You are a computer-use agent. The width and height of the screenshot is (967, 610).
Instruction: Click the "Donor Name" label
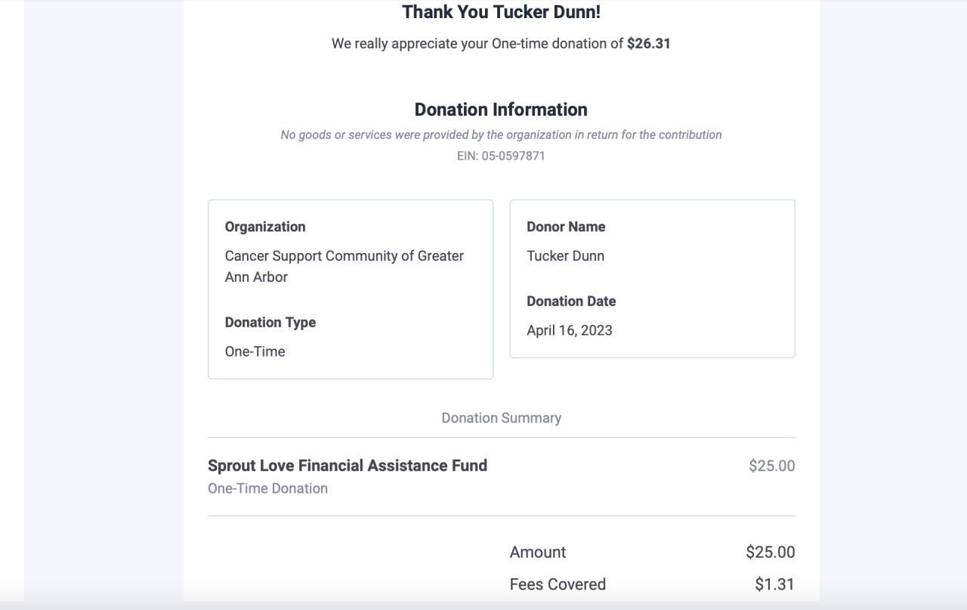566,227
